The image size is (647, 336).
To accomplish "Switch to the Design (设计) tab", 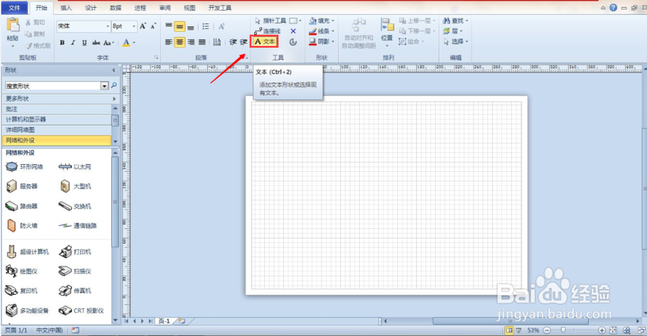I will [91, 8].
